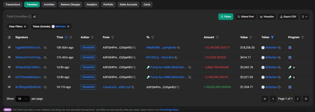The image size is (315, 112).
Task: Open the rows per page dropdown
Action: [x=23, y=99]
